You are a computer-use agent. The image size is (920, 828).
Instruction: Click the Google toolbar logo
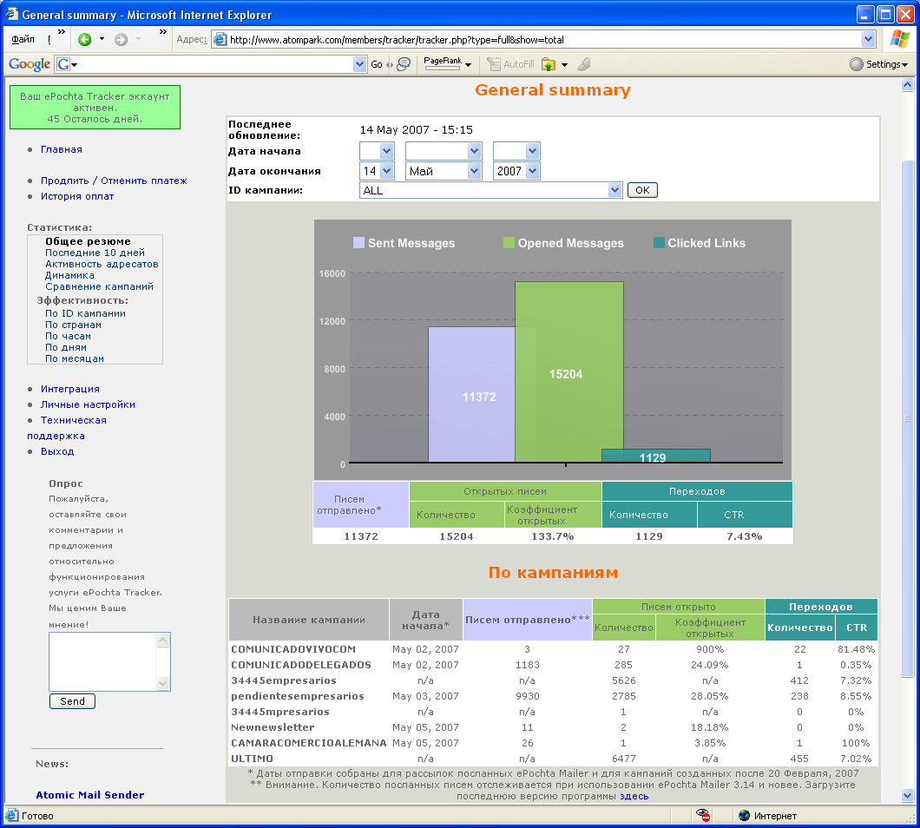click(x=29, y=64)
